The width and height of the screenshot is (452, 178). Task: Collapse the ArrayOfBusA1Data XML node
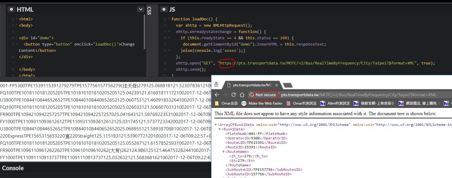pos(216,124)
